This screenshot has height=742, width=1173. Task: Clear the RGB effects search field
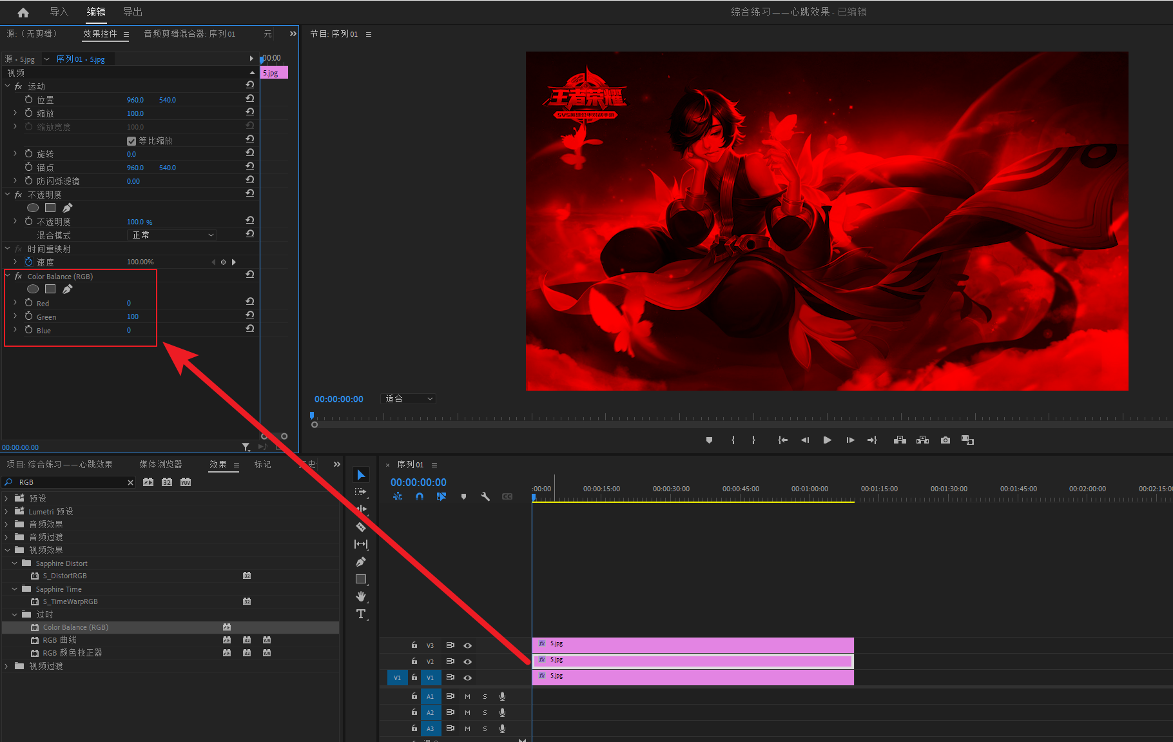tap(130, 482)
